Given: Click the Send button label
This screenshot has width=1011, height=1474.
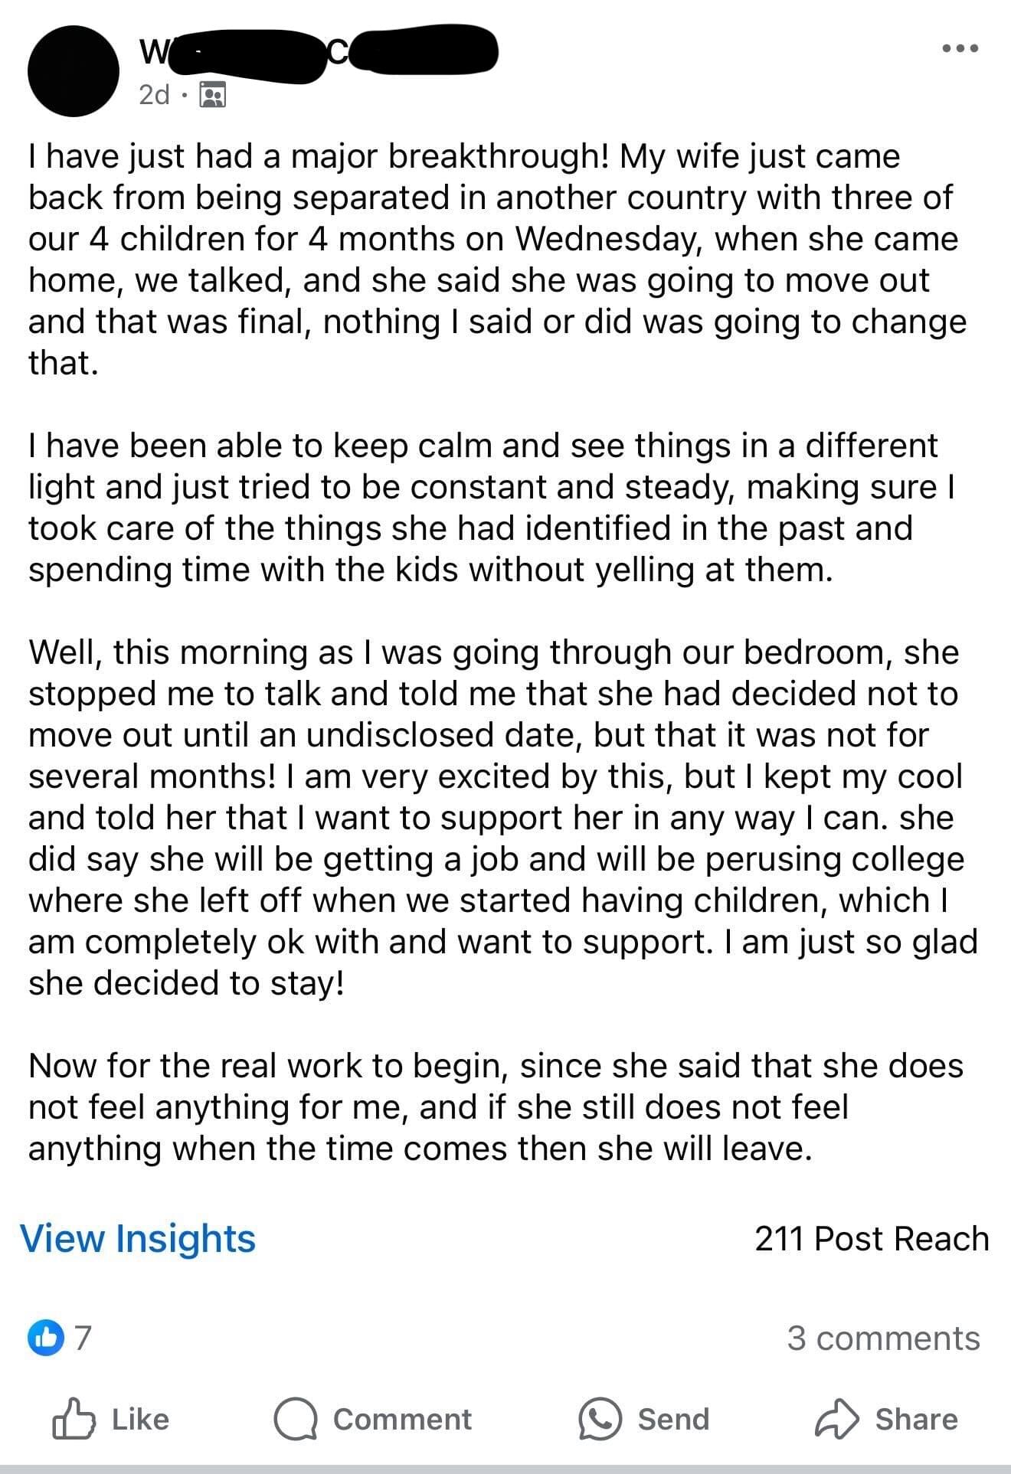Looking at the screenshot, I should click(673, 1419).
